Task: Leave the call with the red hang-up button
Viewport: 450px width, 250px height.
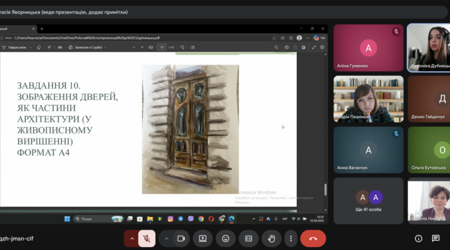Action: (313, 238)
